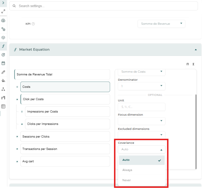Screen dimensions: 202x188
Task: Open the gears settings icon in sidebar
Action: [3, 29]
